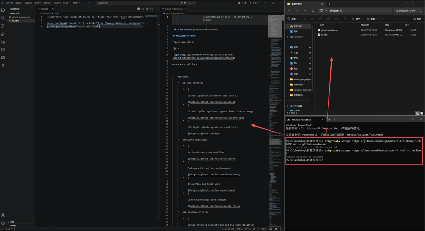
Task: Click the Delete trash icon in File Explorer
Action: (x=345, y=19)
